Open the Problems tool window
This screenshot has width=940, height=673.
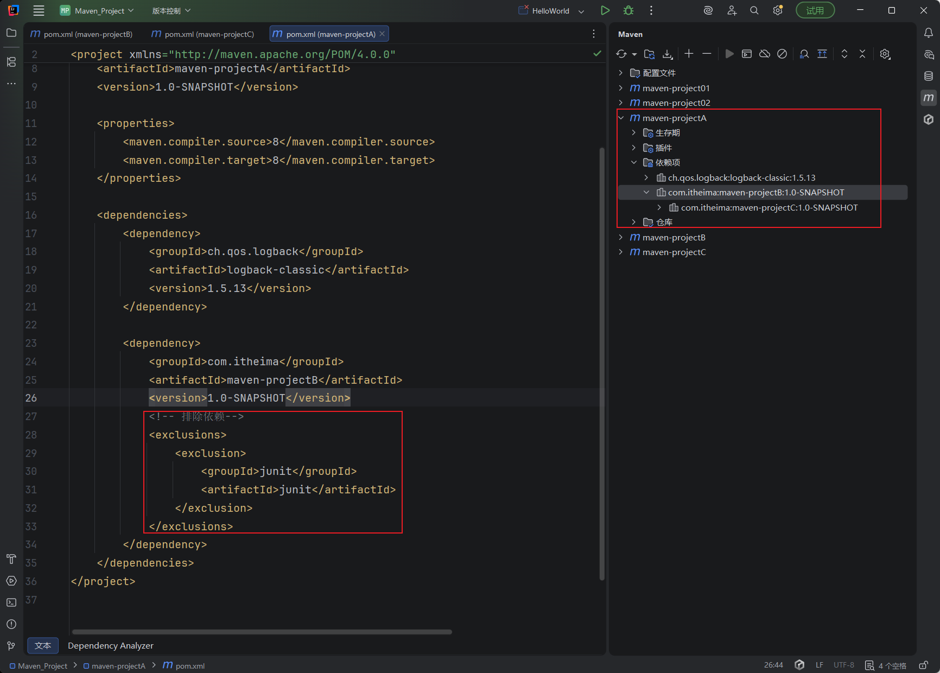pos(11,624)
